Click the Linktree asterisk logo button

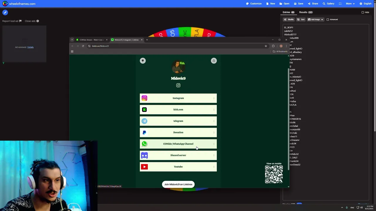[143, 61]
